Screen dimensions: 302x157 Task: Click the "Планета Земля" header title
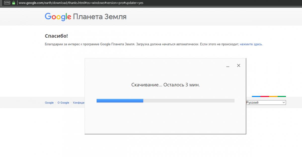(100, 17)
